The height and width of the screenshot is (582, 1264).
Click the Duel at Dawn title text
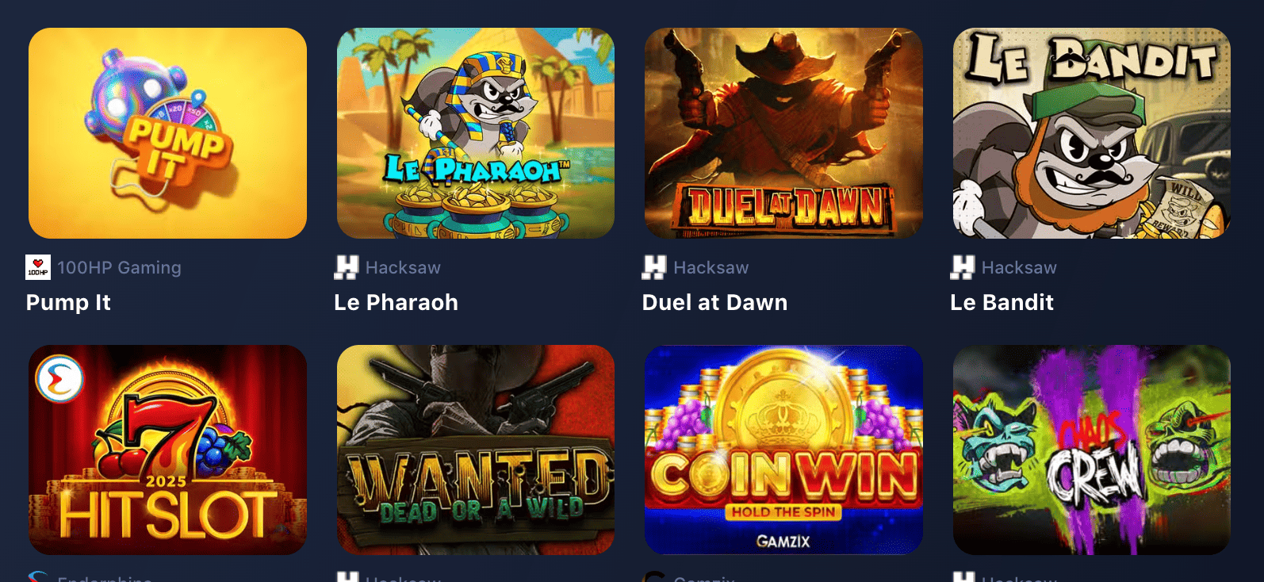pos(714,302)
